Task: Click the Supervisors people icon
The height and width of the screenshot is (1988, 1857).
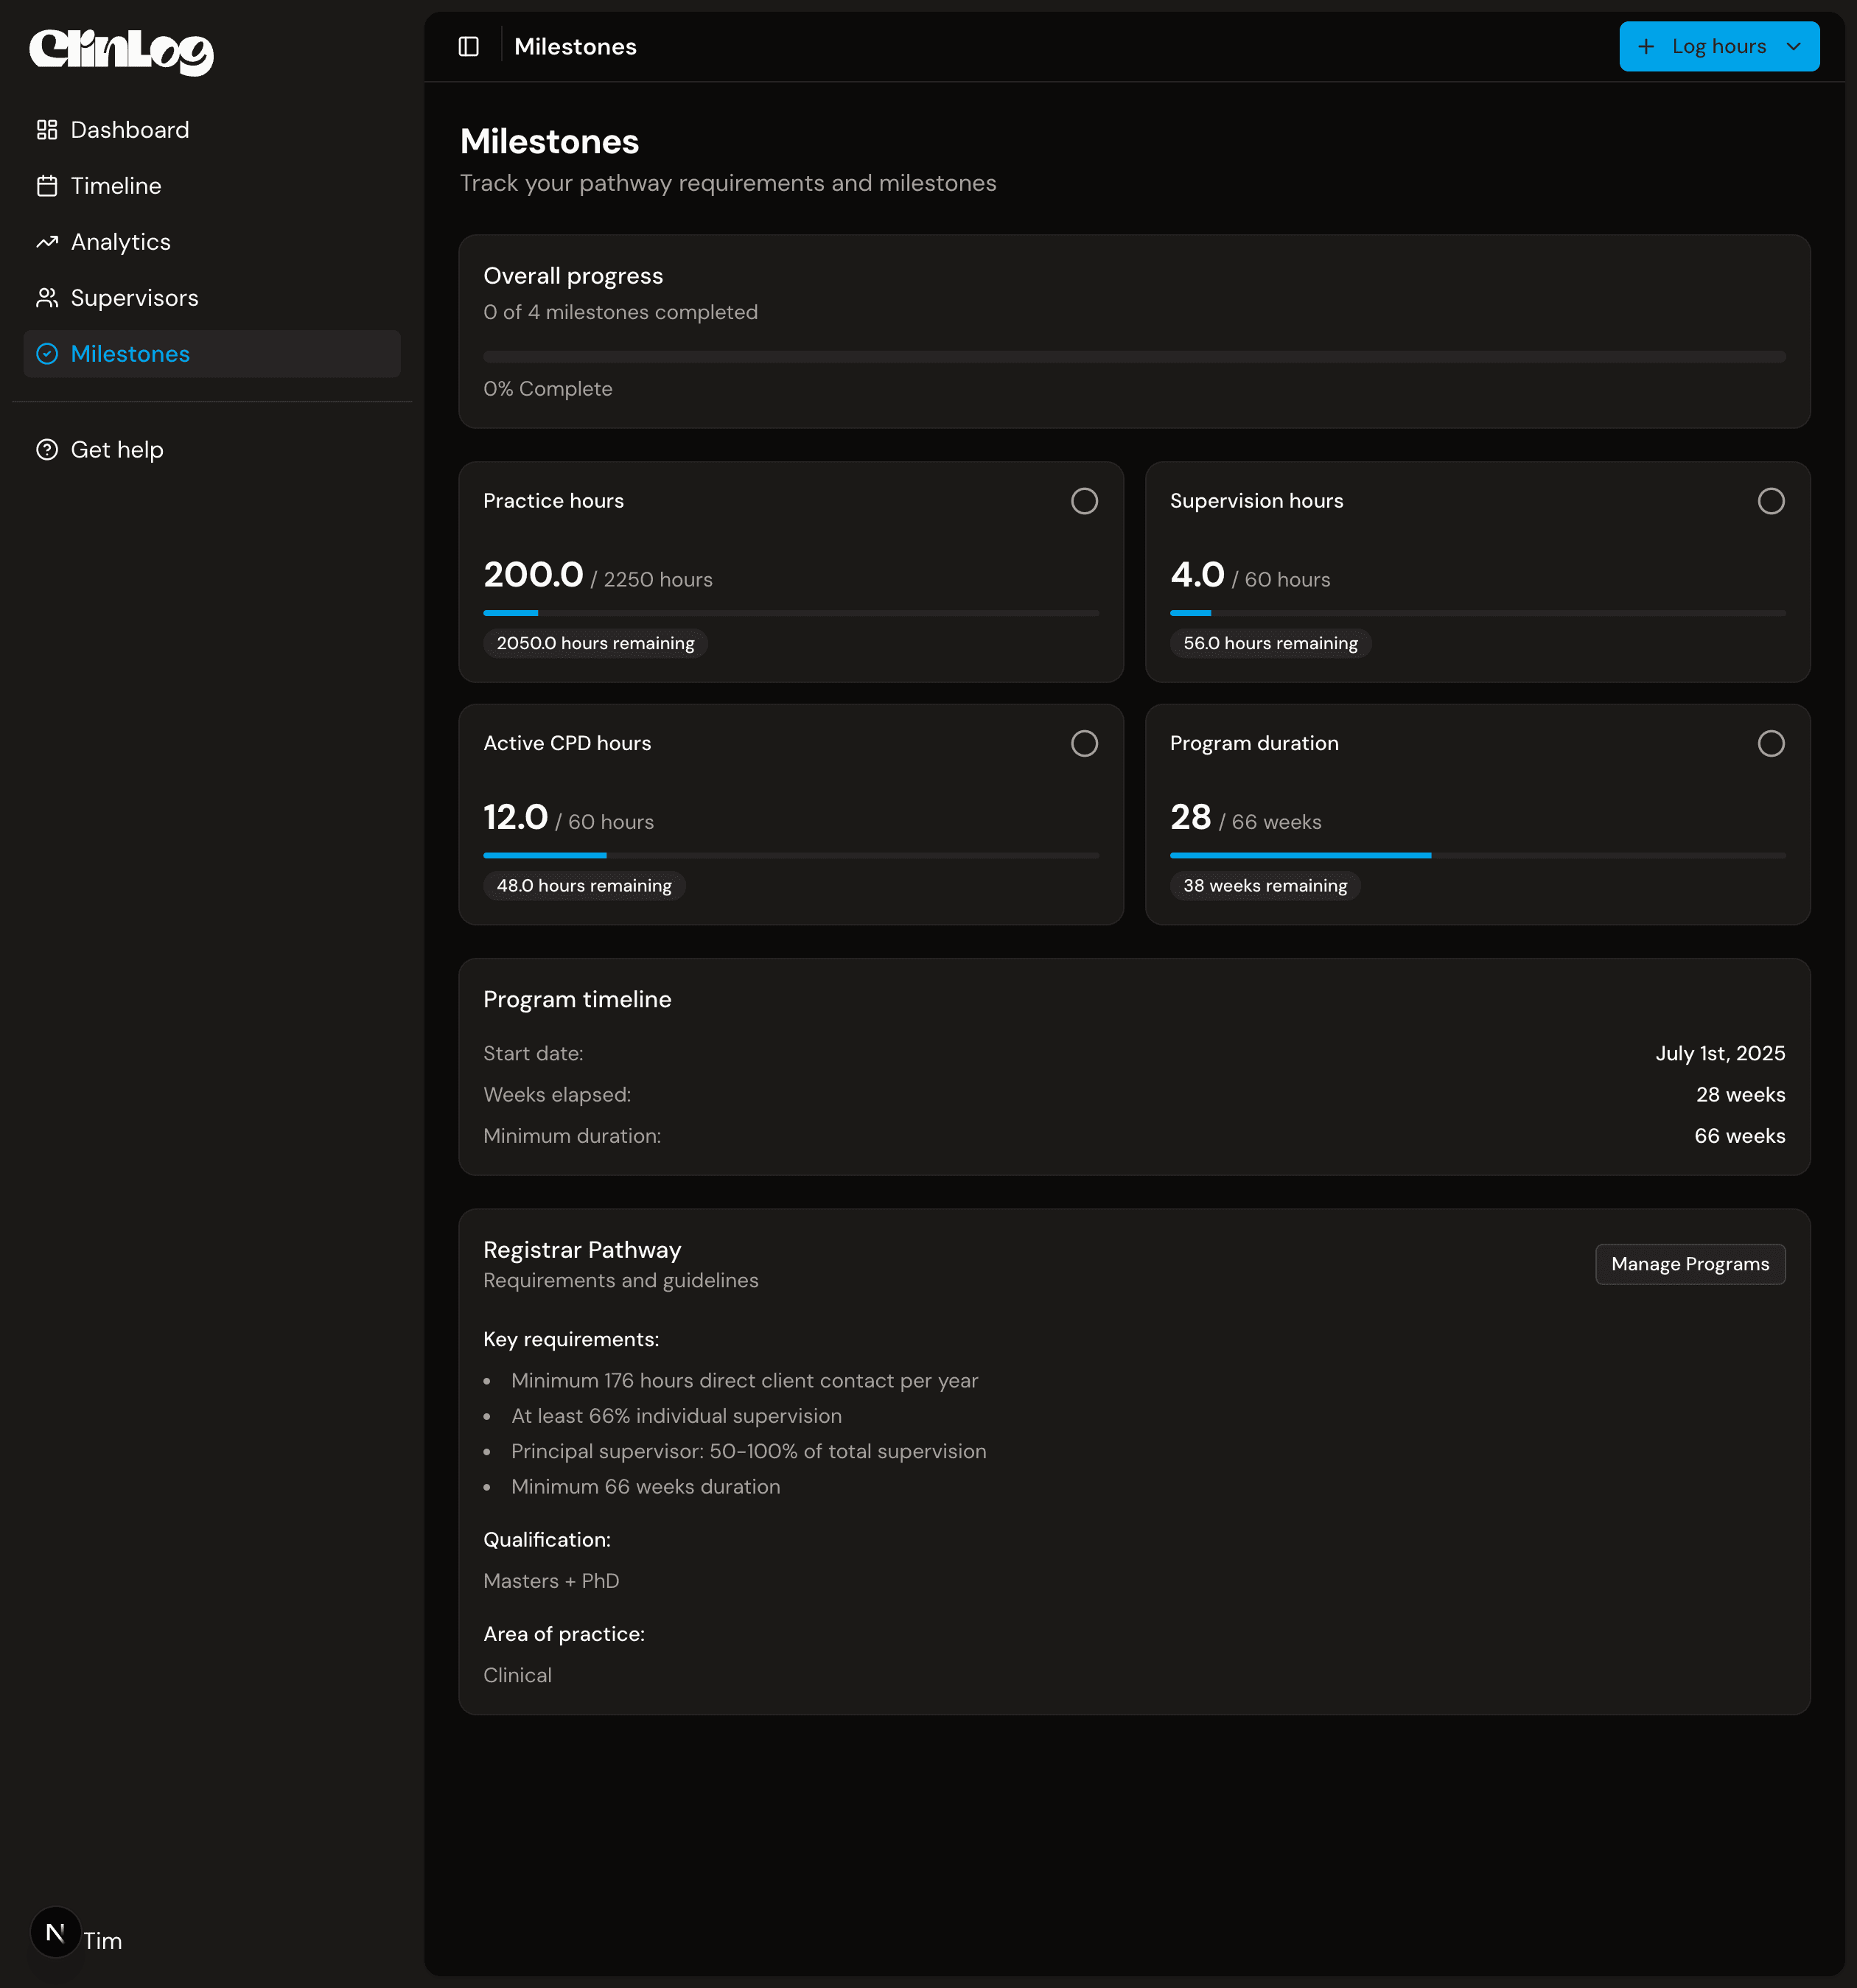Action: click(x=47, y=298)
